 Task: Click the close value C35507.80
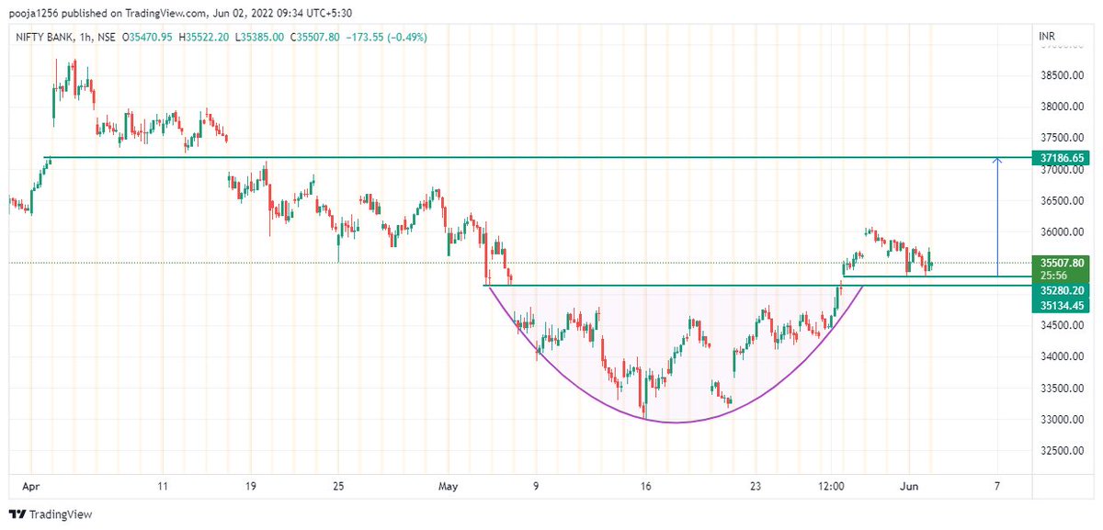(315, 37)
